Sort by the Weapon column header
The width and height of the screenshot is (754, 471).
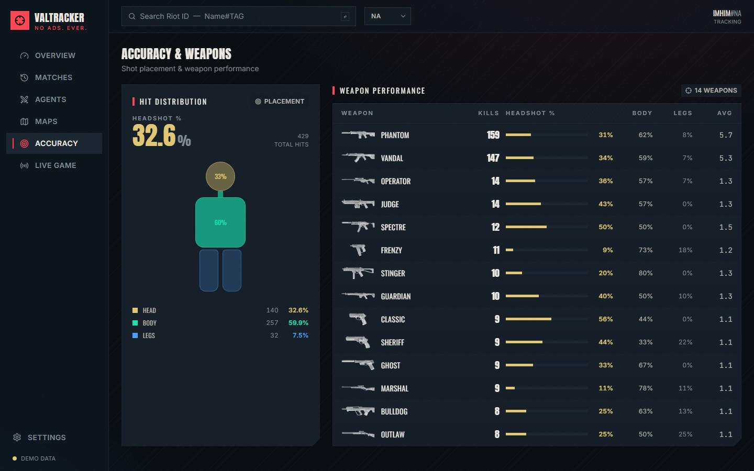[357, 113]
